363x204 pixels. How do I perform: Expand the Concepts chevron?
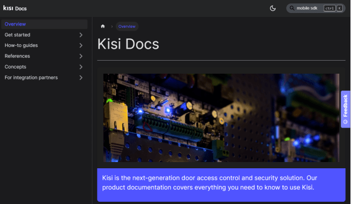coord(81,67)
